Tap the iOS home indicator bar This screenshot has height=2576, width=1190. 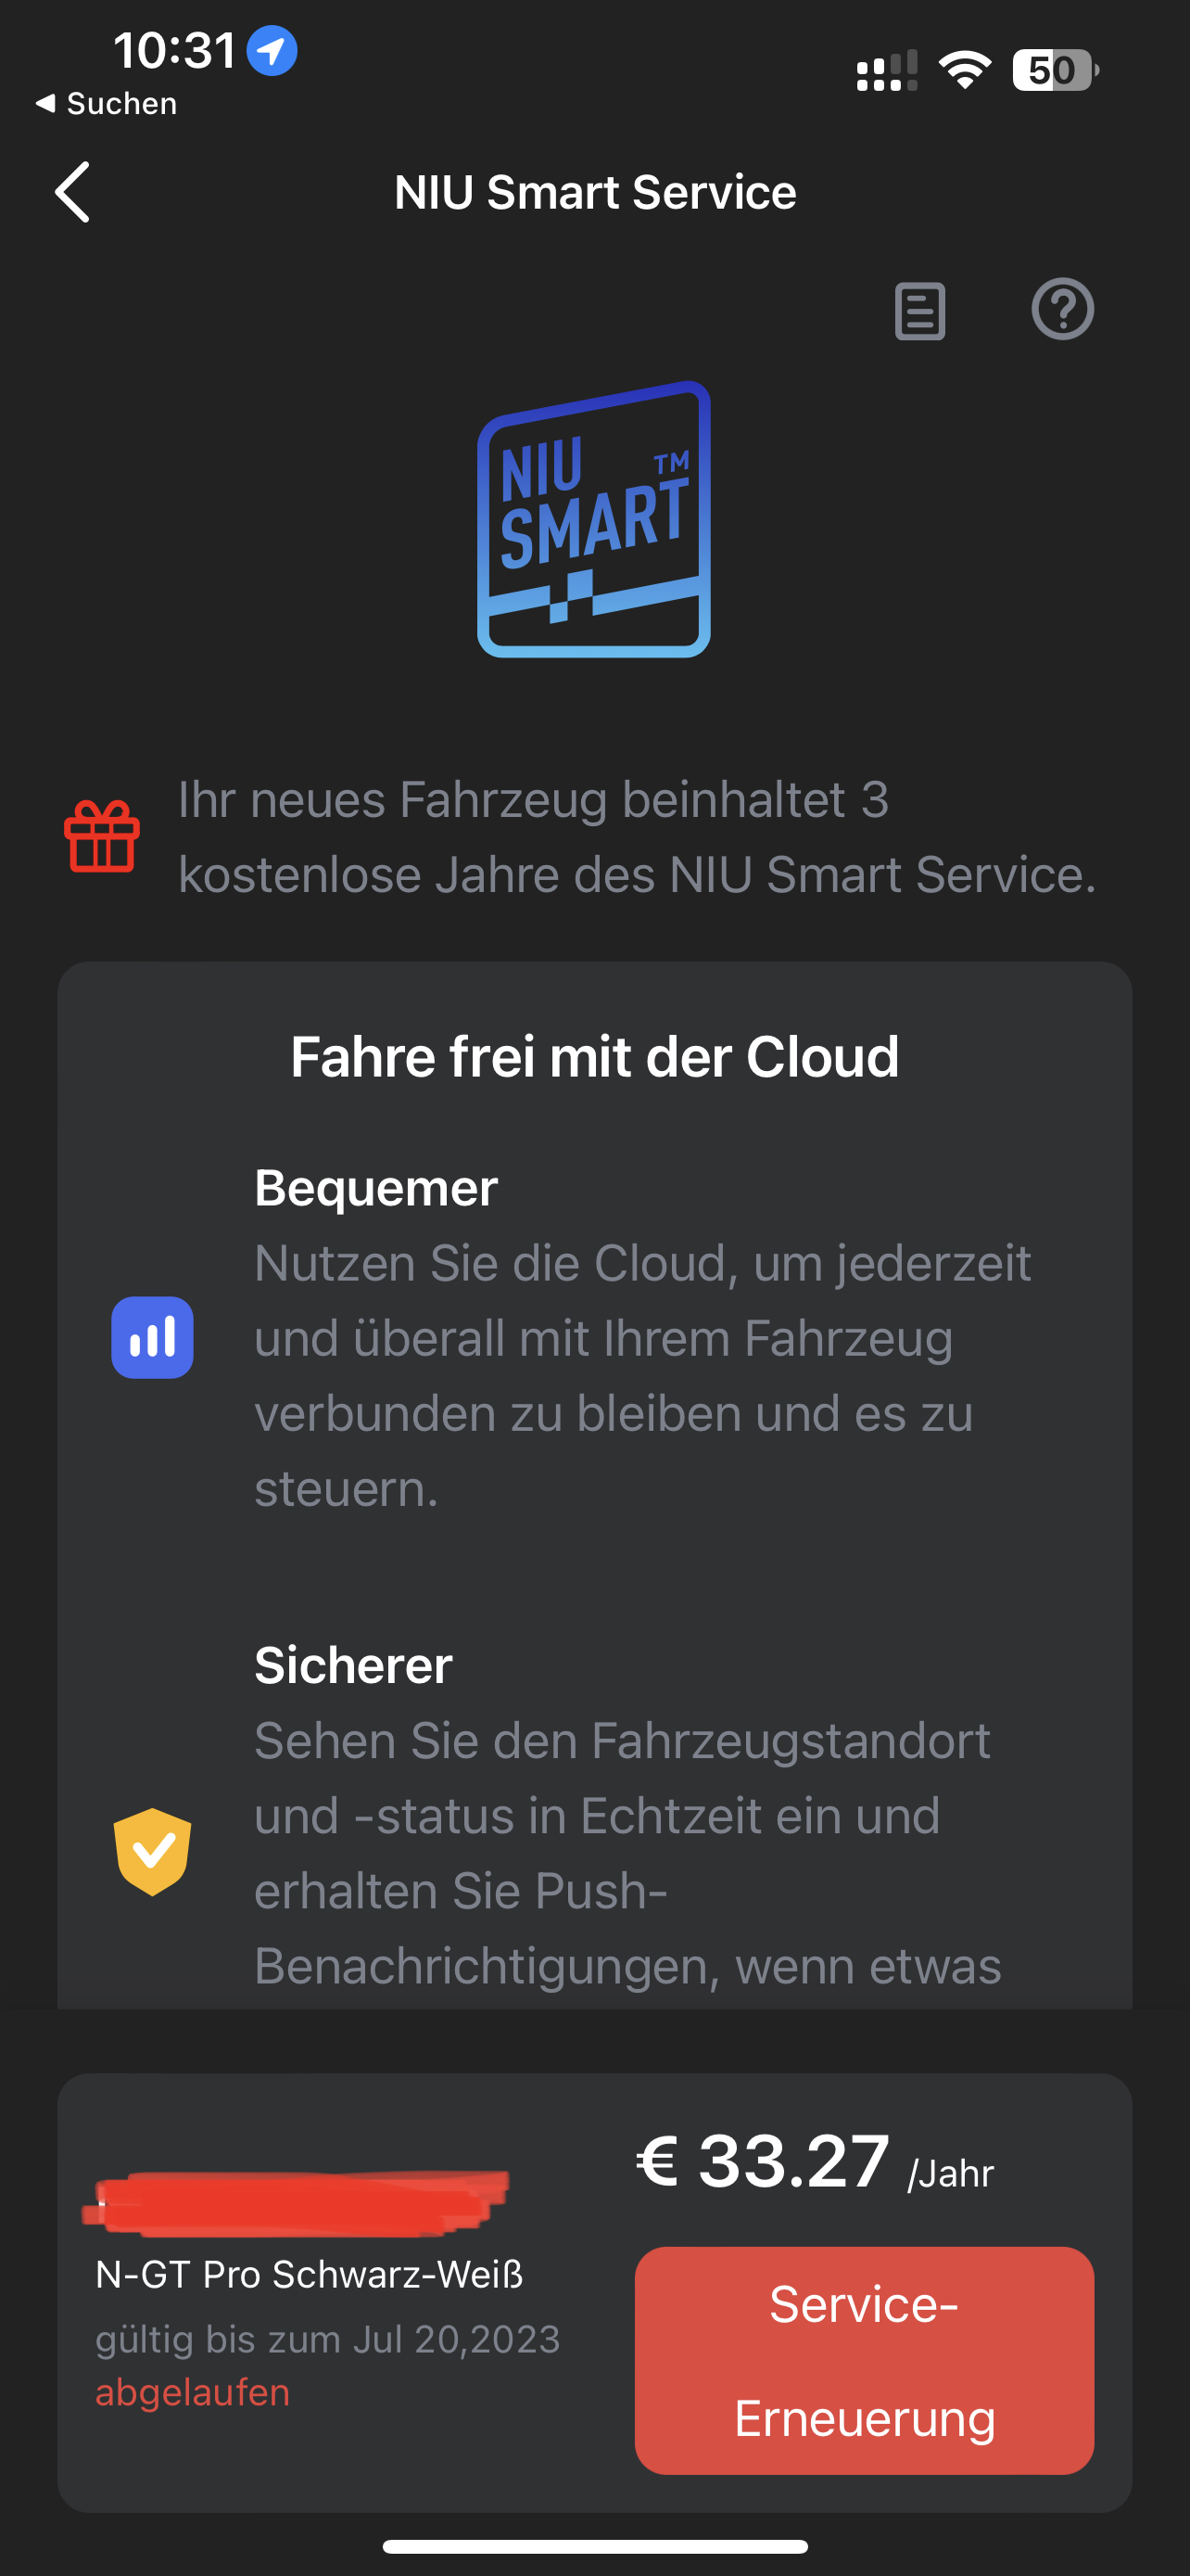[594, 2546]
